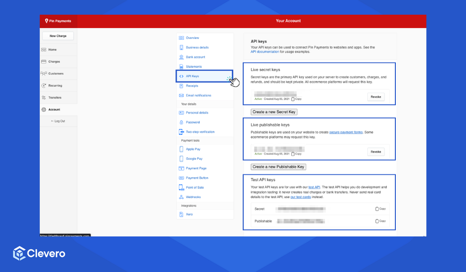The width and height of the screenshot is (466, 272).
Task: Open Transfers via its sidebar icon
Action: coord(44,98)
